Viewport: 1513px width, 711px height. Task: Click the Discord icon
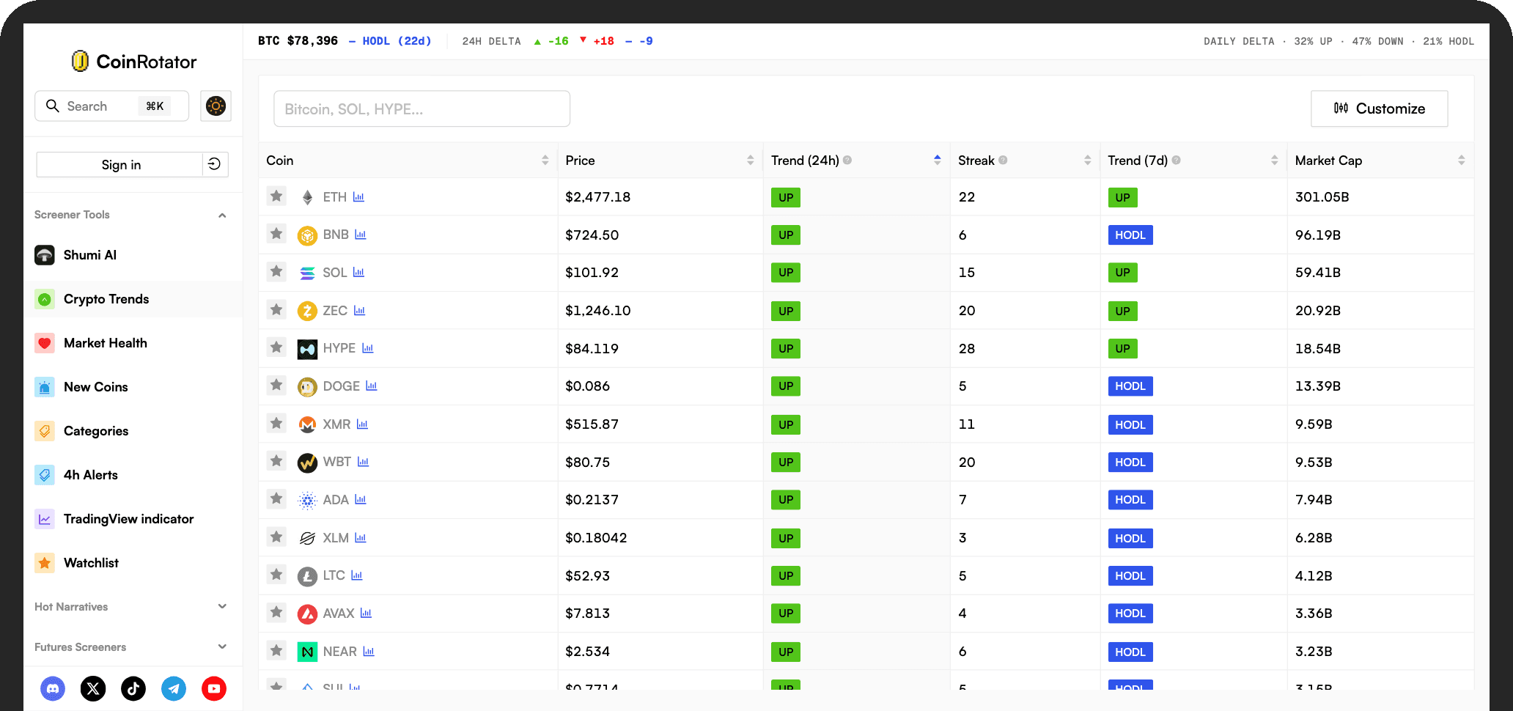point(53,688)
